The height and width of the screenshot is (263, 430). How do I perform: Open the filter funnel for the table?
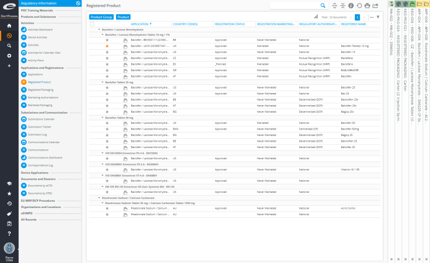[x=378, y=17]
